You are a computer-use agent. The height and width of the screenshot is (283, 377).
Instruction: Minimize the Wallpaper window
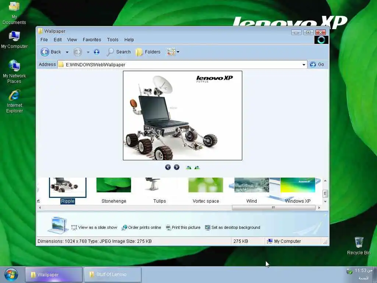pos(296,32)
